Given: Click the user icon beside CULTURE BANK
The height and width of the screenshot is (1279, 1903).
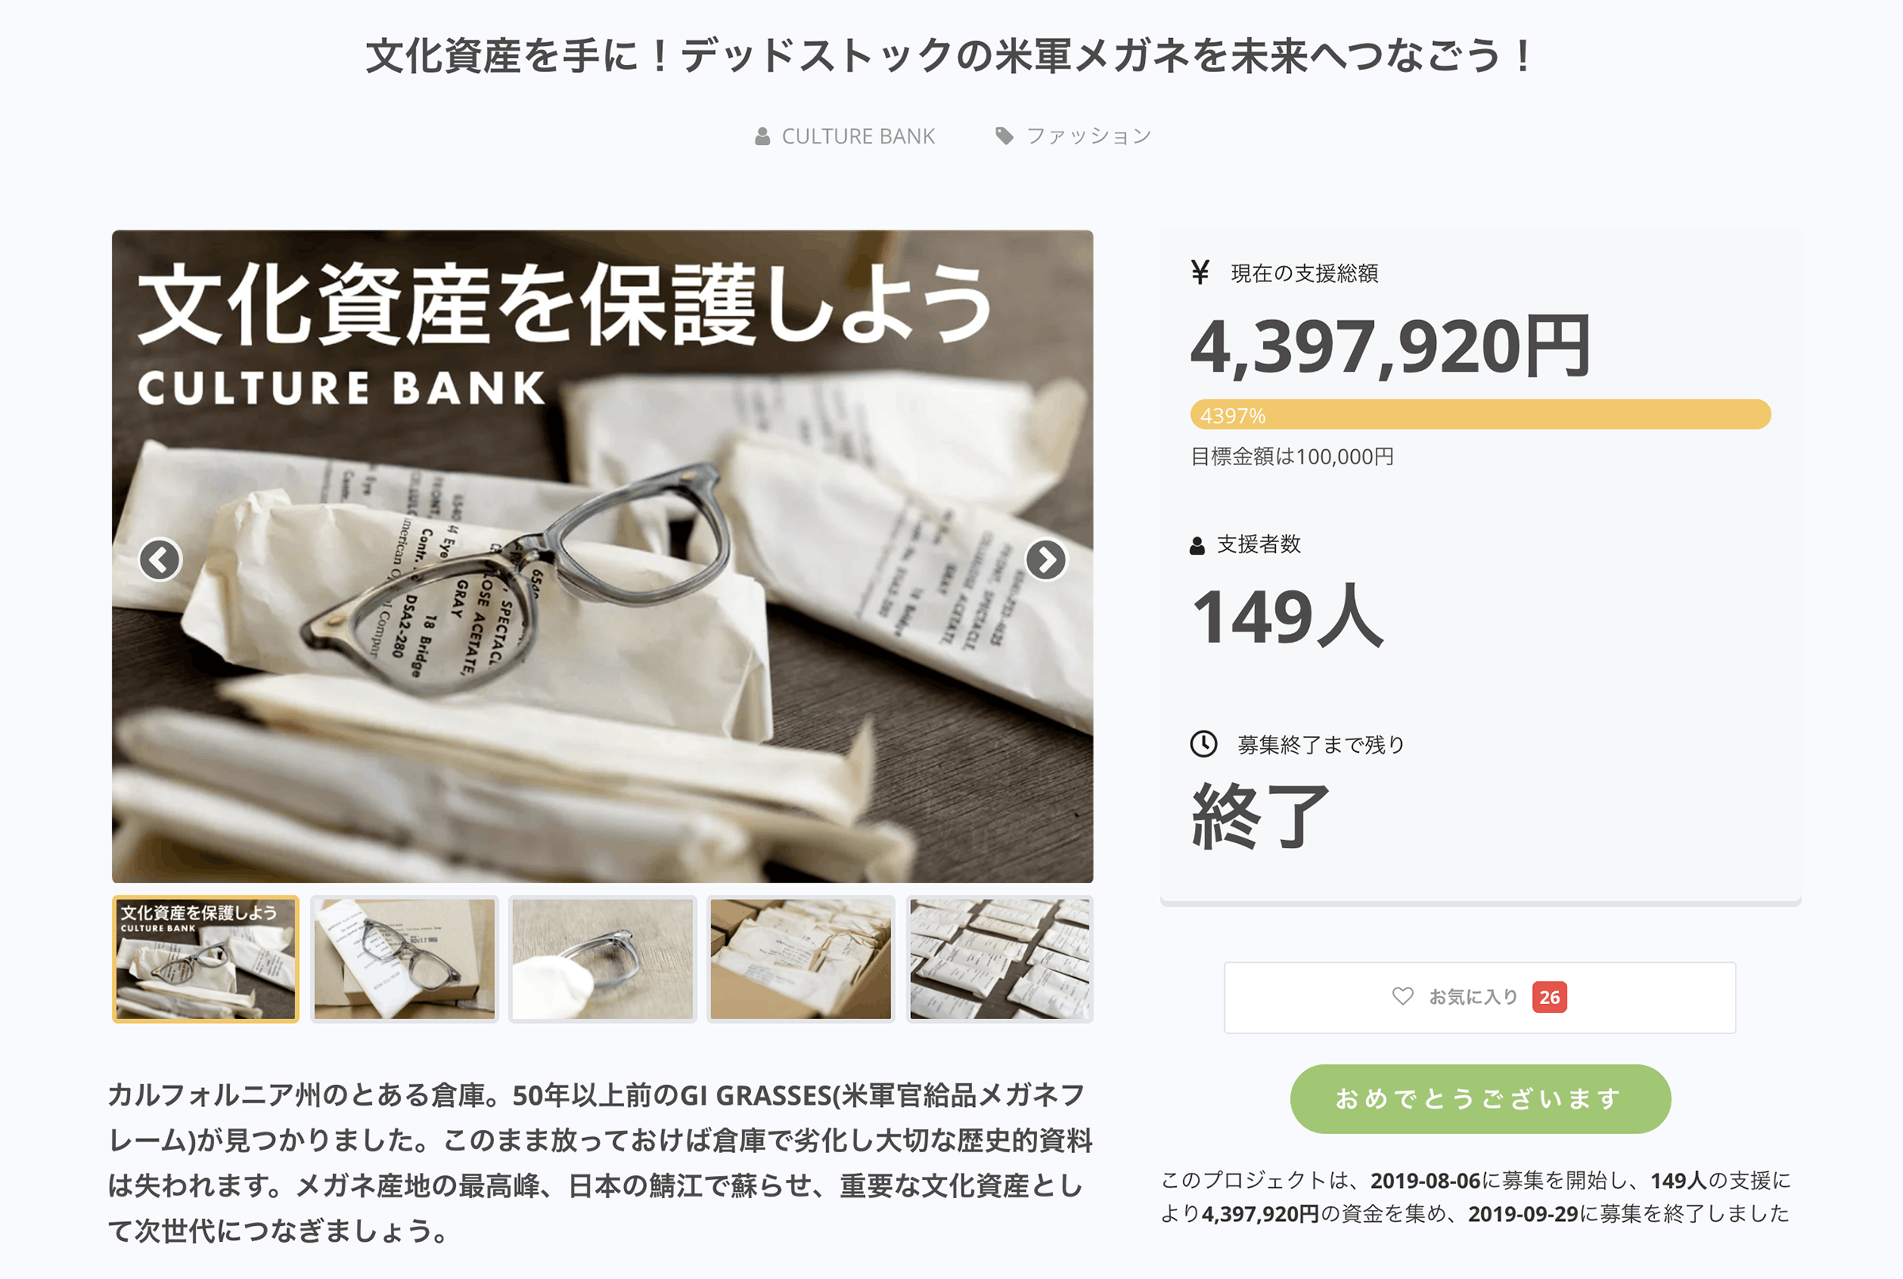Looking at the screenshot, I should (762, 136).
